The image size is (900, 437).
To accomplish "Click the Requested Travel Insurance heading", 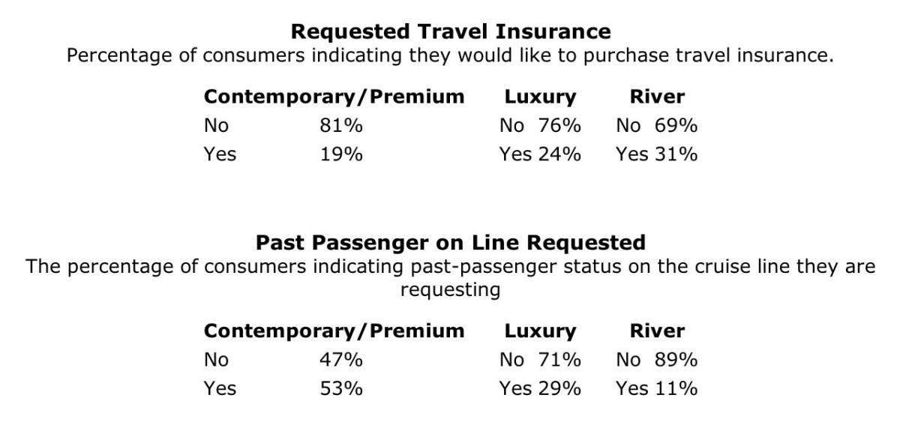I will (450, 31).
